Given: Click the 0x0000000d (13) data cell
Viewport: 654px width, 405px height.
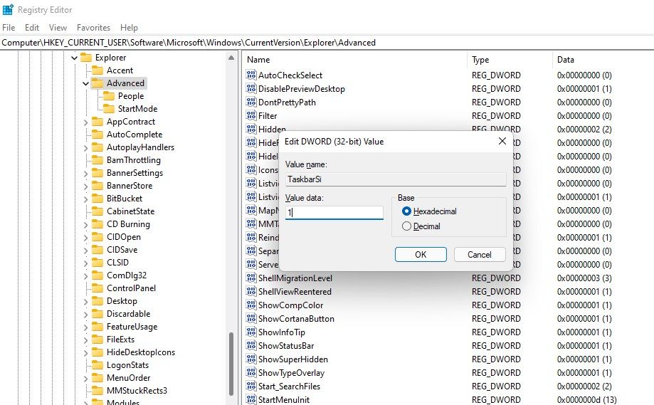Looking at the screenshot, I should 586,399.
